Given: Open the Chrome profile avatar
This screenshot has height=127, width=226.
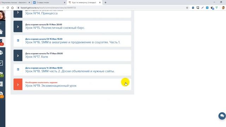Looking at the screenshot, I should click(223, 8).
